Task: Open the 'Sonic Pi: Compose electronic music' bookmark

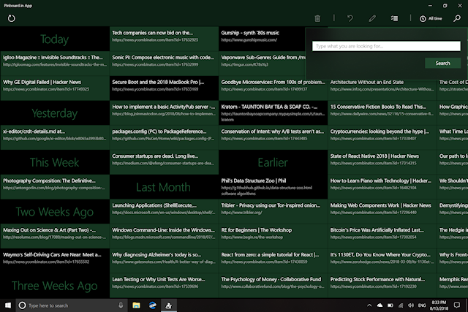Action: (x=164, y=64)
